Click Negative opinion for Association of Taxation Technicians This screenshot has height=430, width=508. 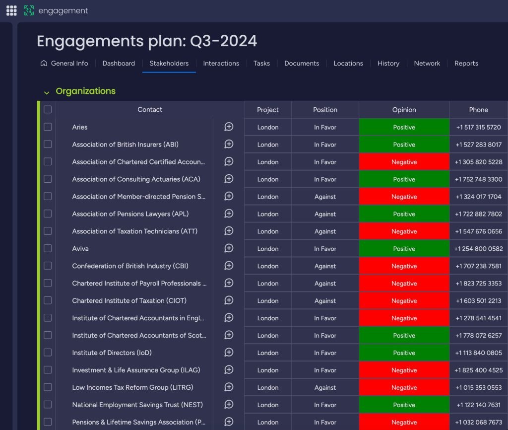(x=404, y=231)
